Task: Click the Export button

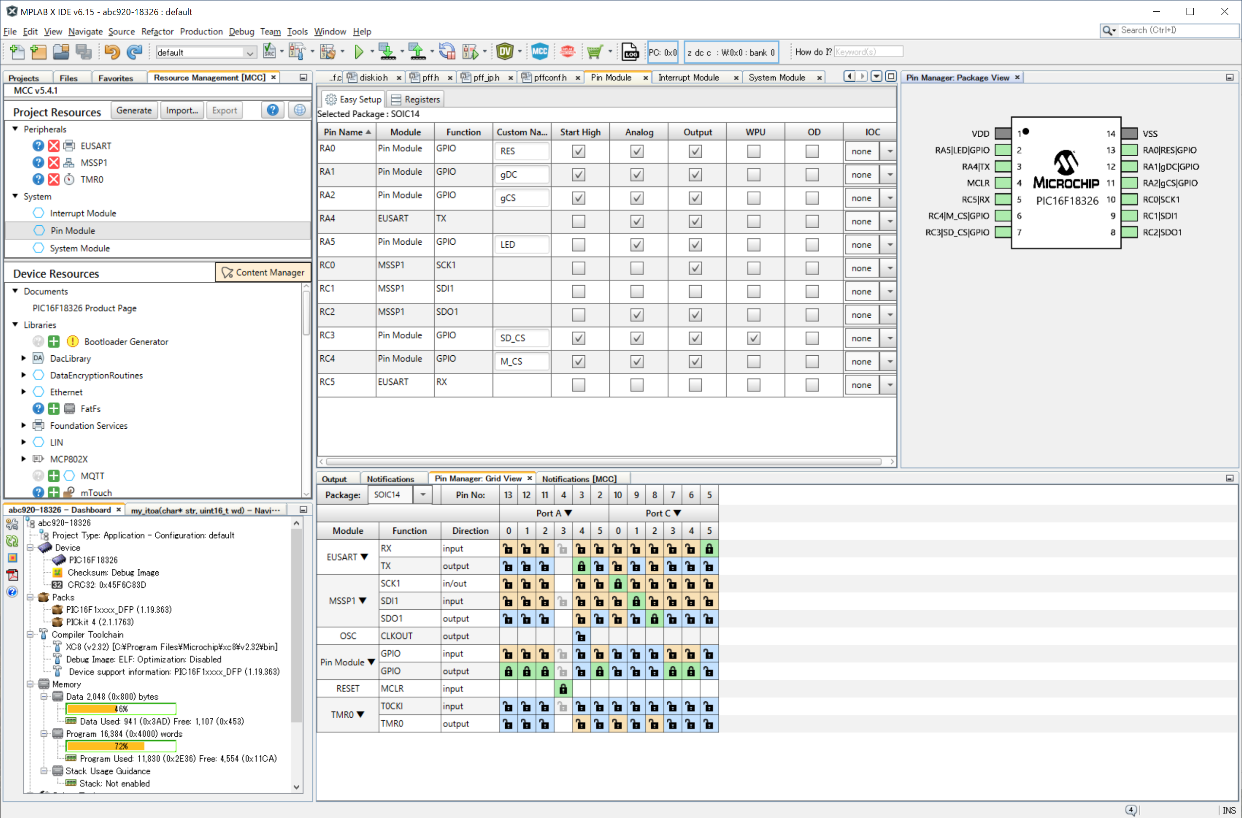Action: [x=224, y=110]
